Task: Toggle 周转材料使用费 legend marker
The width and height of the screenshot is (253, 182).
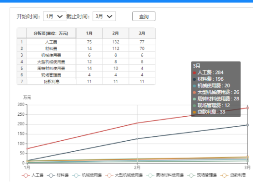Action: point(150,175)
